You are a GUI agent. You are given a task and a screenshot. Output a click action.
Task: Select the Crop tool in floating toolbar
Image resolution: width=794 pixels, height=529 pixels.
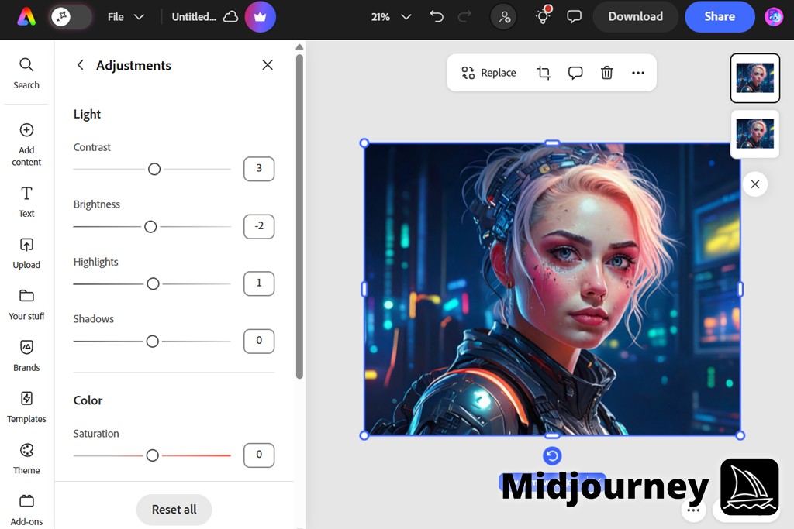tap(544, 73)
